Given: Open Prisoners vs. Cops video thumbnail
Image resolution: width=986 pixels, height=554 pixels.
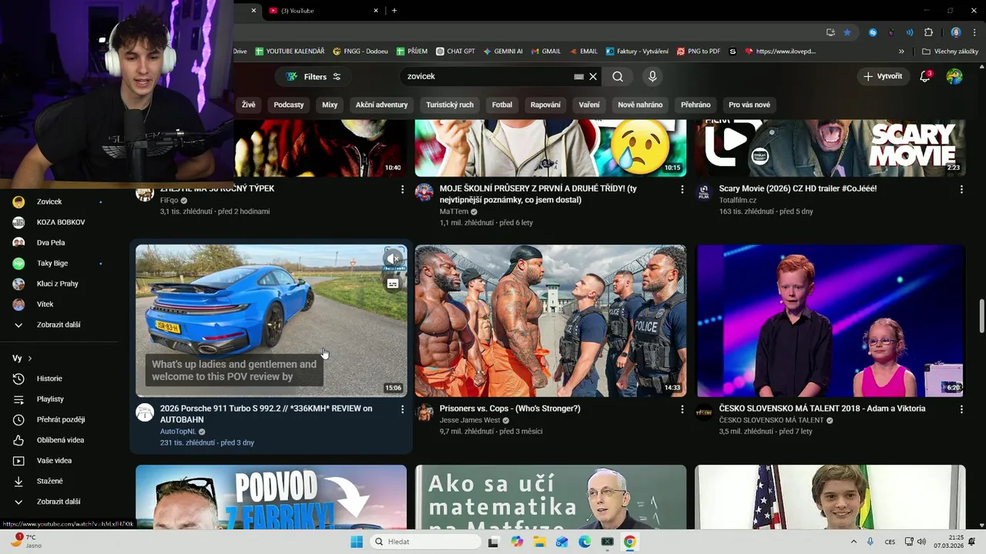Looking at the screenshot, I should coord(550,321).
